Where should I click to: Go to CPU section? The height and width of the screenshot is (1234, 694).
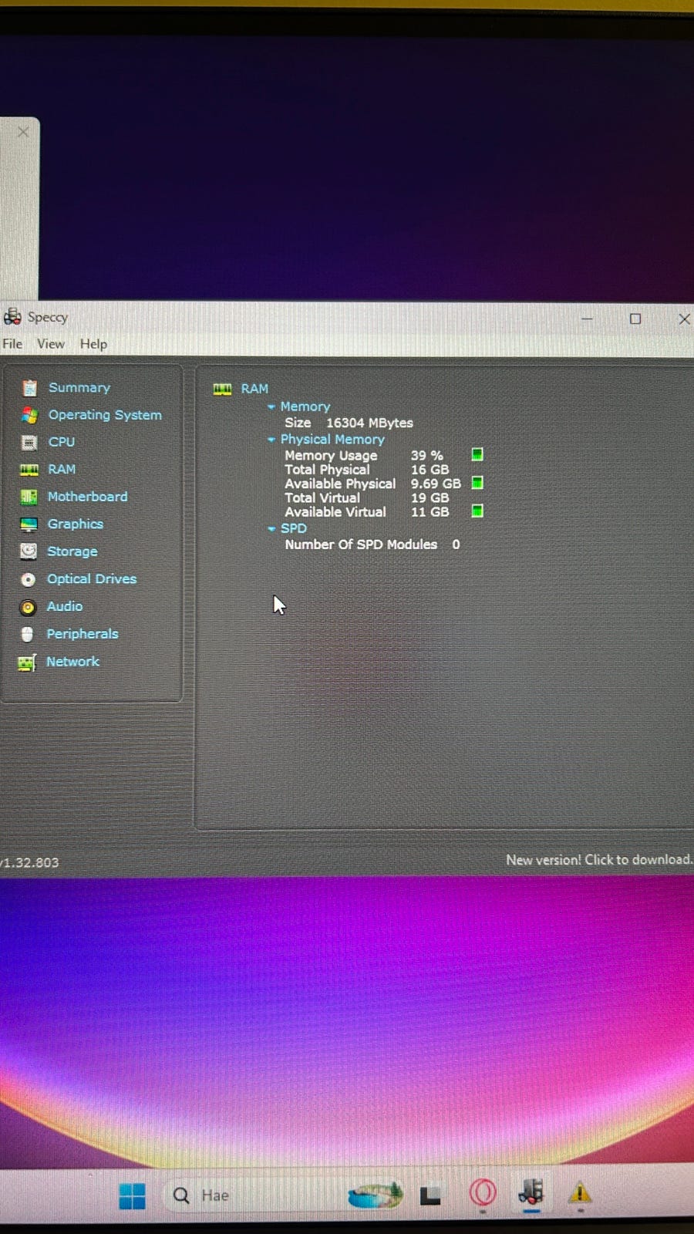point(62,442)
